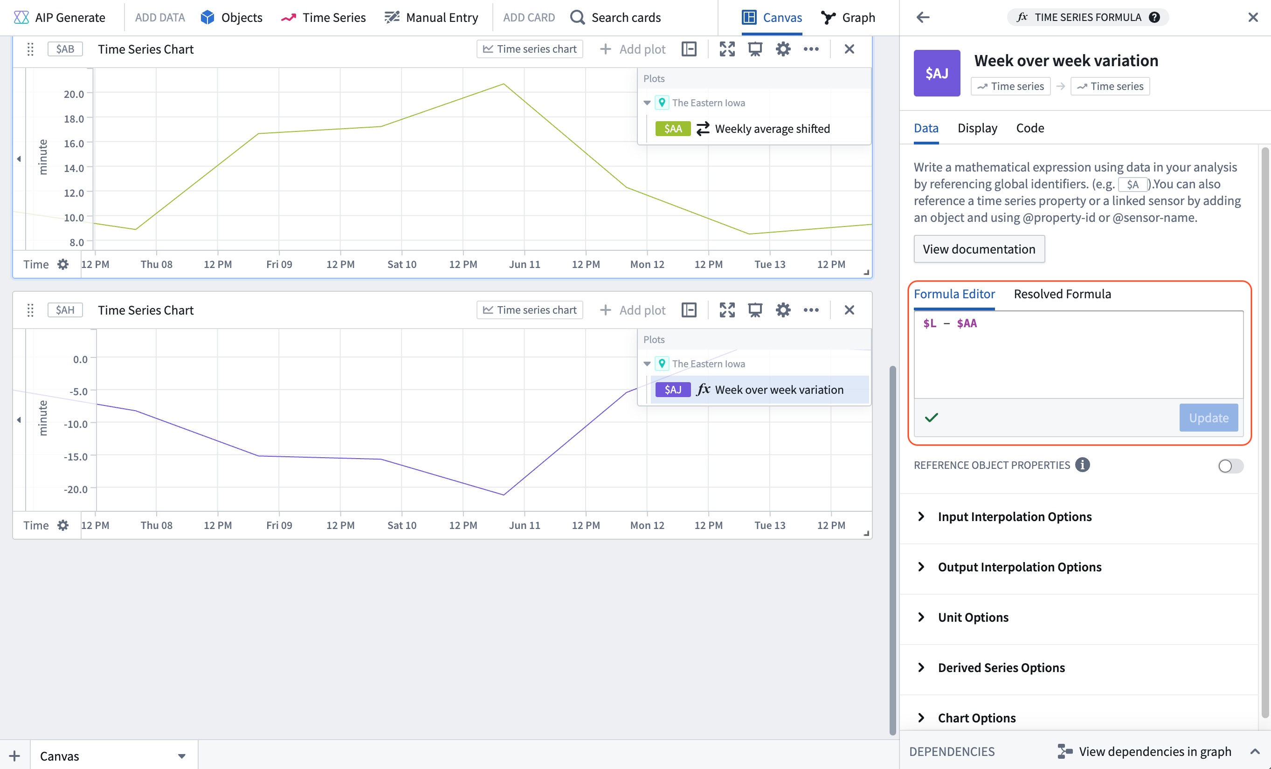Image resolution: width=1271 pixels, height=769 pixels.
Task: Open more options ellipsis on $AH chart
Action: [811, 310]
